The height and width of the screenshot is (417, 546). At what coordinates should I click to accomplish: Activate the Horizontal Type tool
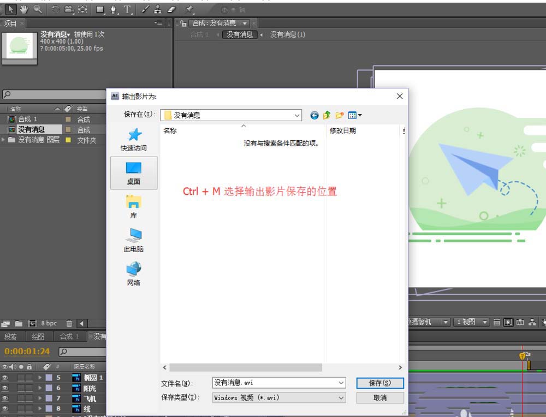pos(126,9)
